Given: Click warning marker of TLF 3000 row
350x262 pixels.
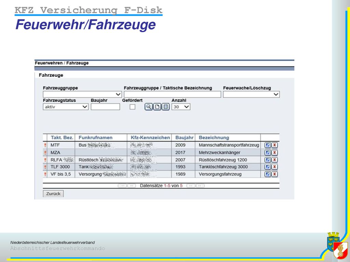Looking at the screenshot, I should (x=45, y=167).
